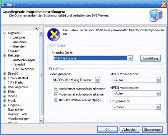This screenshot has width=168, height=135.
Task: Click tree scrollbar up arrow
Action: click(x=41, y=33)
